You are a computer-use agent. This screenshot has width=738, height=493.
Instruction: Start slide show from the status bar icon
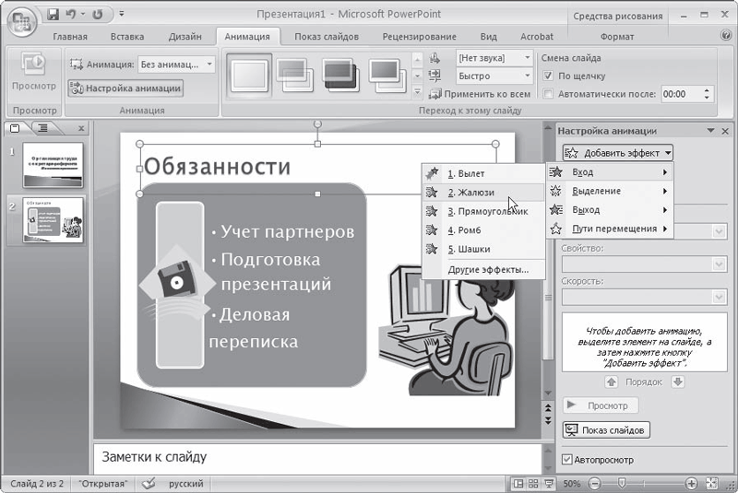tap(549, 483)
